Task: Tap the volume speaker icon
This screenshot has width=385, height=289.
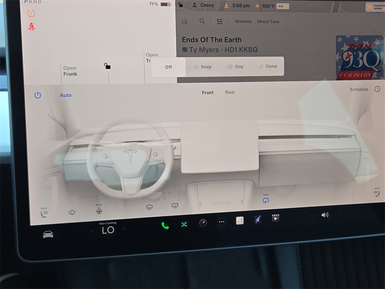Action: [x=325, y=215]
